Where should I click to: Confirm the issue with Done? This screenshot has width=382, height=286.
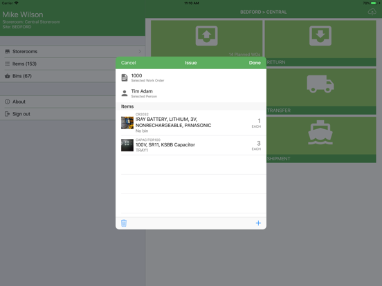255,63
